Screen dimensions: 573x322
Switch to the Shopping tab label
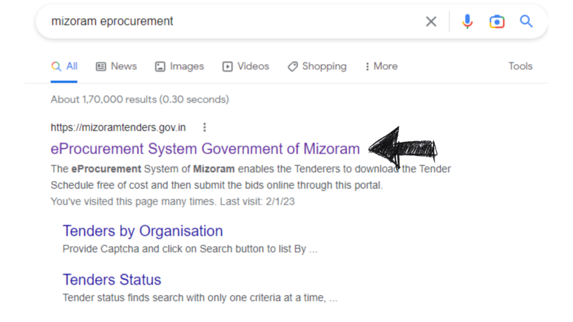(324, 67)
